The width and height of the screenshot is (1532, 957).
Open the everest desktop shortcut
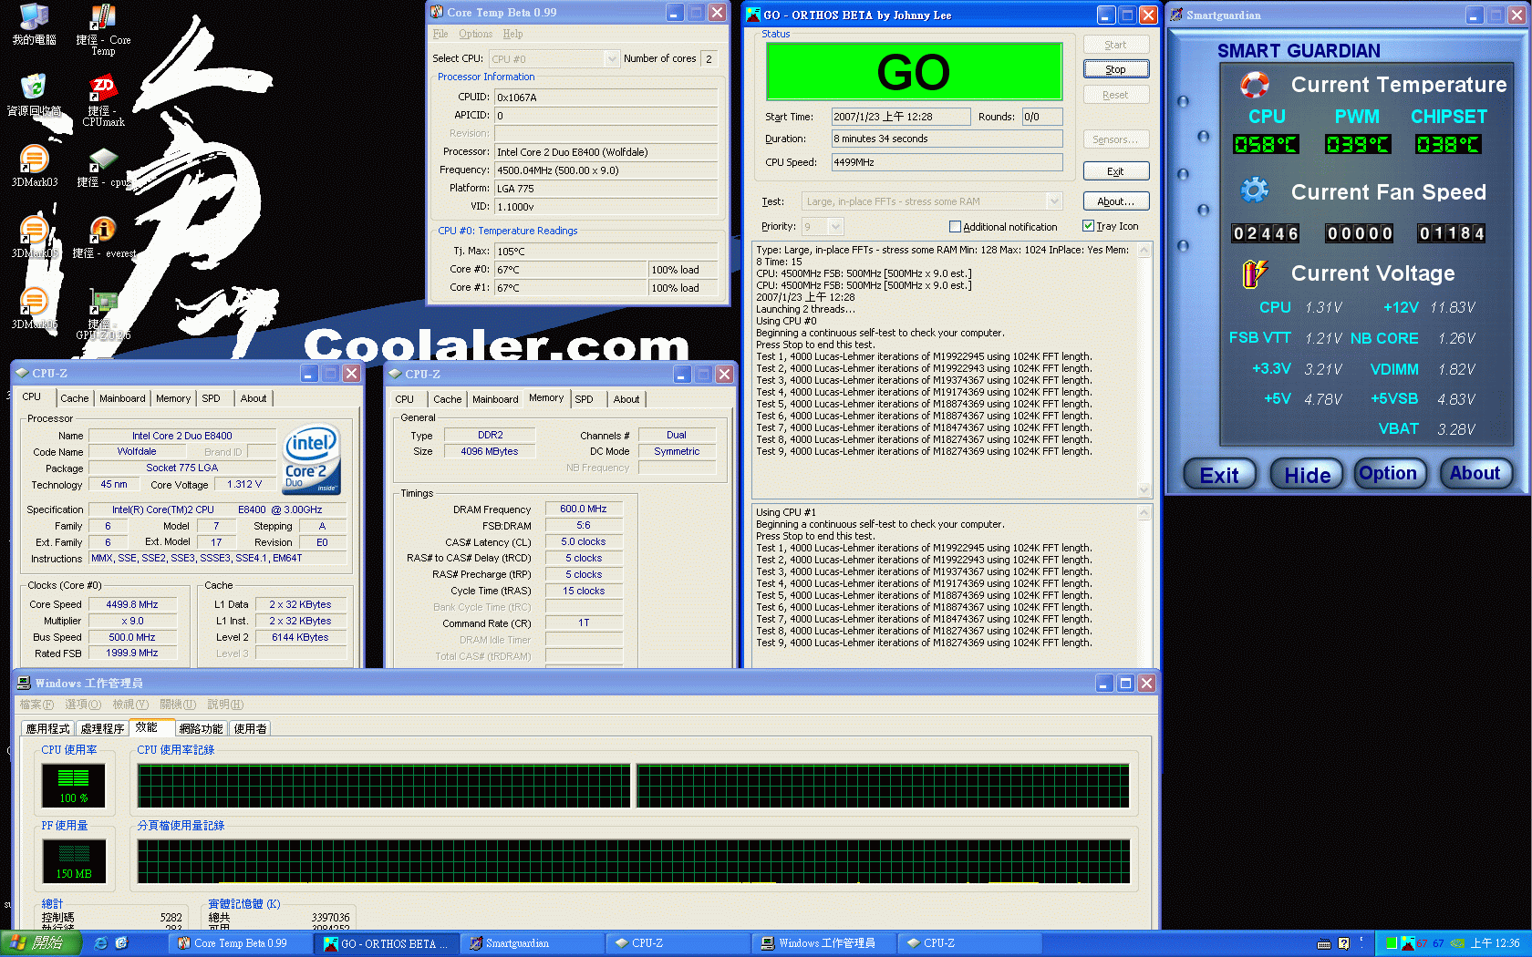(x=103, y=238)
